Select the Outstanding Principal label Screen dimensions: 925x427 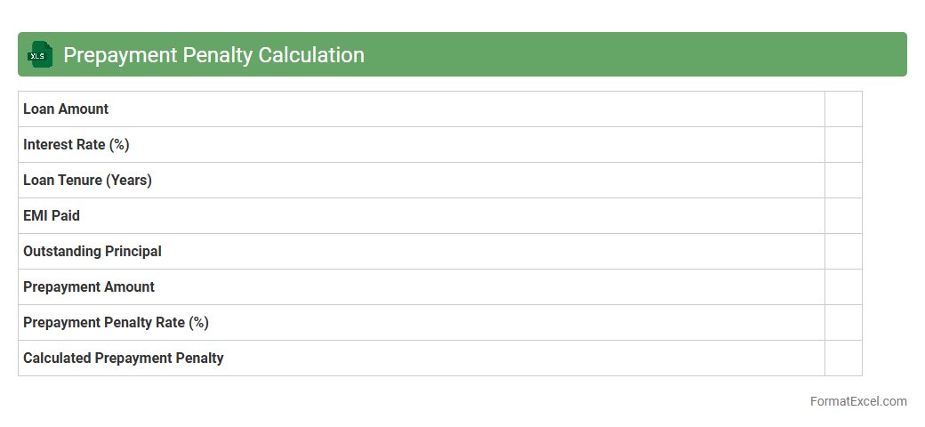coord(92,251)
